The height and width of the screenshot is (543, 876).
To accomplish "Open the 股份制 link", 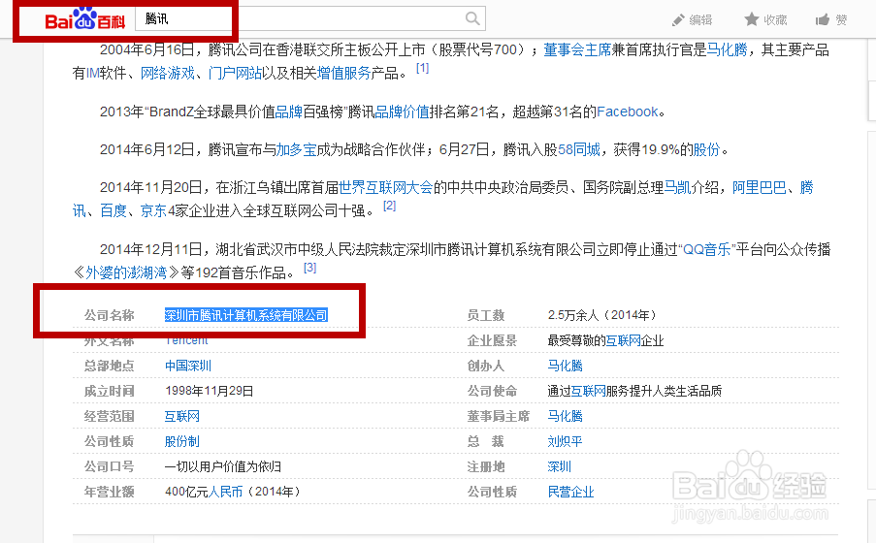I will point(182,441).
